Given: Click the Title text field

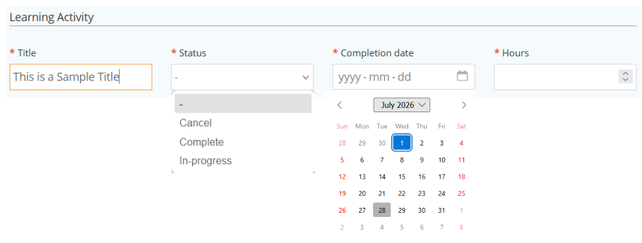Looking at the screenshot, I should [x=81, y=76].
